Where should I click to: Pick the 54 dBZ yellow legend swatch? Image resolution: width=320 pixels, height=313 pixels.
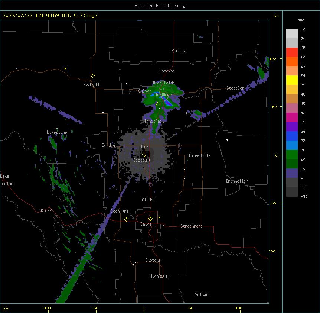292,80
